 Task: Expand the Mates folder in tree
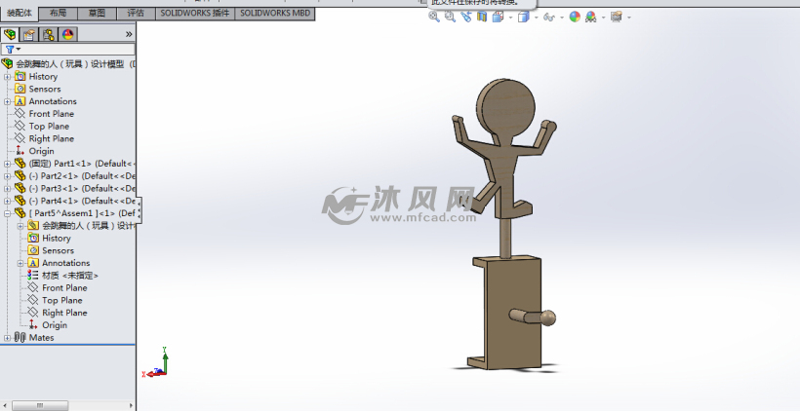pyautogui.click(x=8, y=338)
